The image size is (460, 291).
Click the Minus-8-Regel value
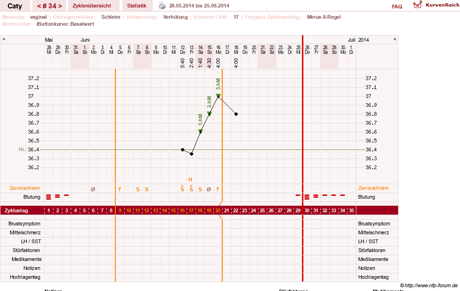click(x=324, y=17)
